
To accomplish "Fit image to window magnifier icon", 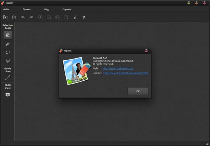I will coord(66,17).
